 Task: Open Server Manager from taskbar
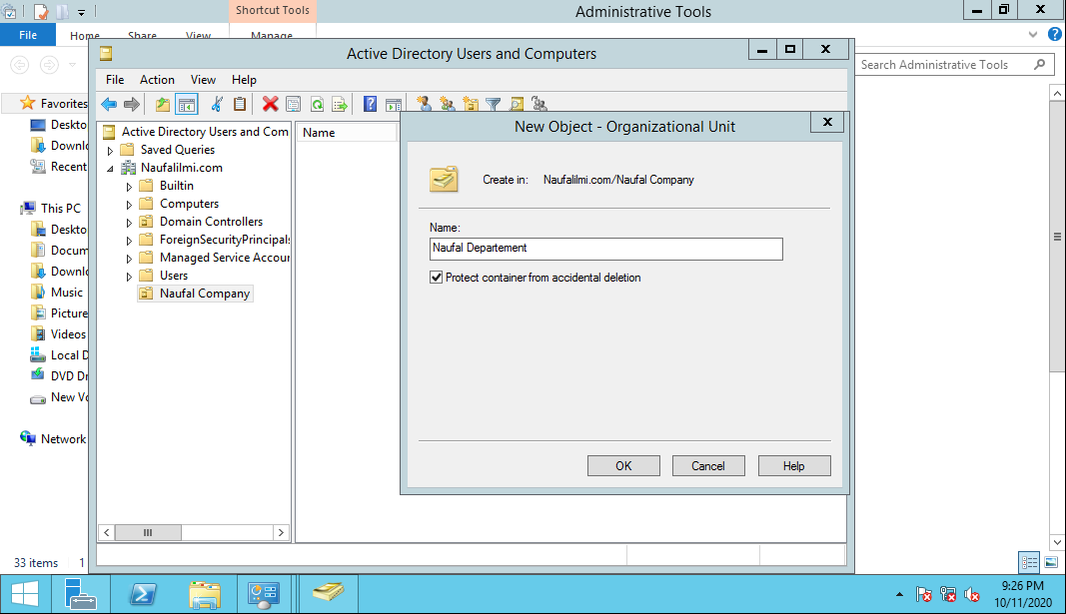coord(80,594)
